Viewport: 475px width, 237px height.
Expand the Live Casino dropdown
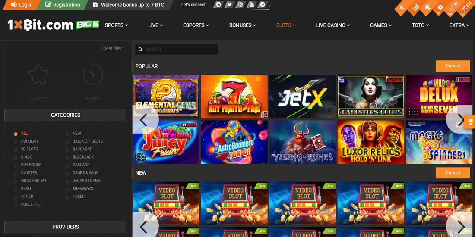332,25
